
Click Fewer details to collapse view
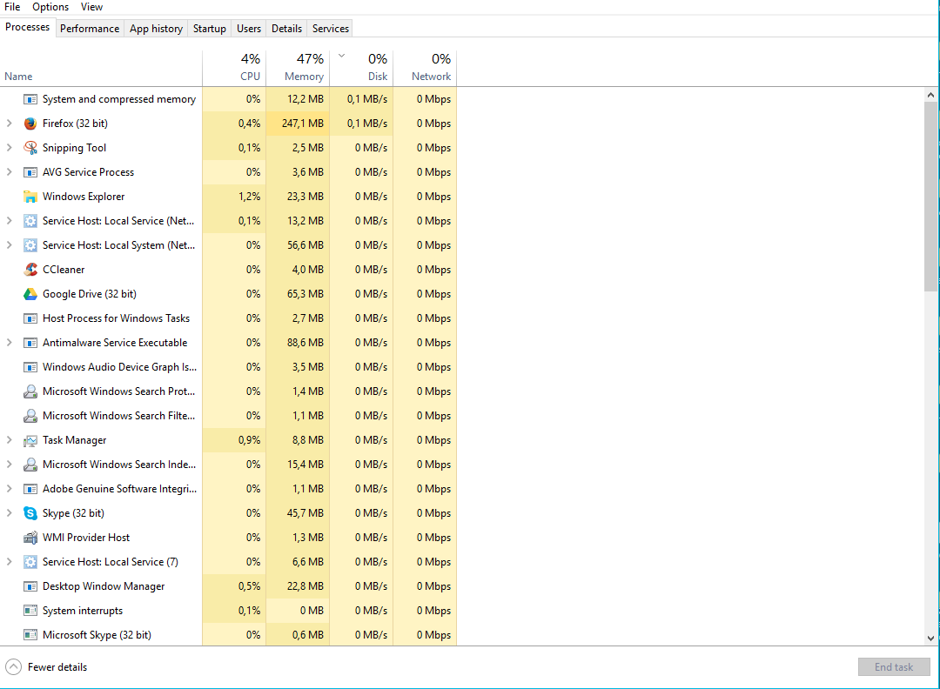pyautogui.click(x=46, y=667)
